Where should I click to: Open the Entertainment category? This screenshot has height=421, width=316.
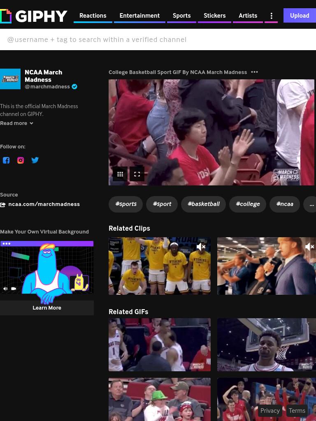[x=139, y=16]
